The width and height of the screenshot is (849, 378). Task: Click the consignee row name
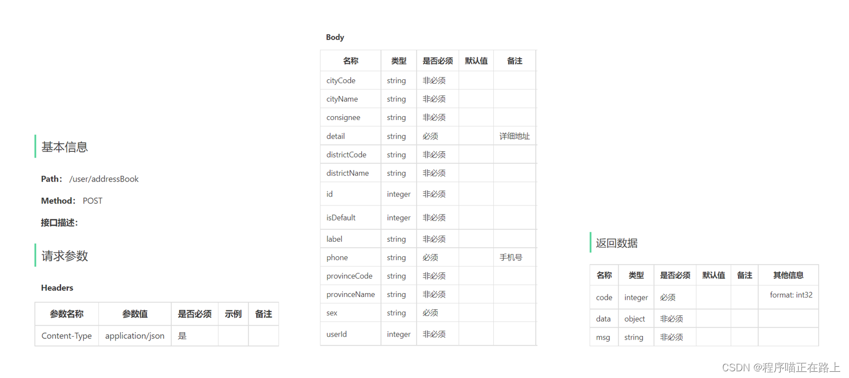[x=343, y=118]
